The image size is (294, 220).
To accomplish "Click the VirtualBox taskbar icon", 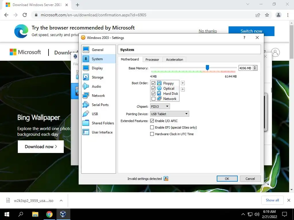I will click(x=63, y=214).
